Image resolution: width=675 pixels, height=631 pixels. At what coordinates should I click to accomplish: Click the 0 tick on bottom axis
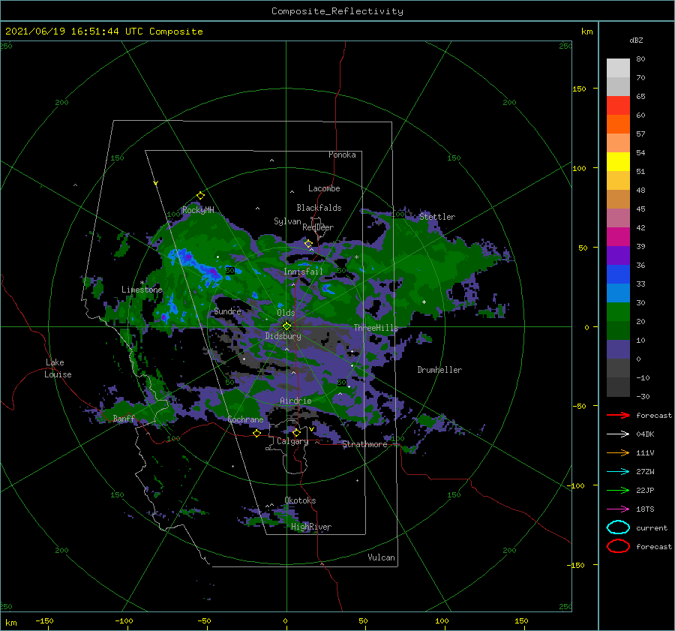(285, 620)
